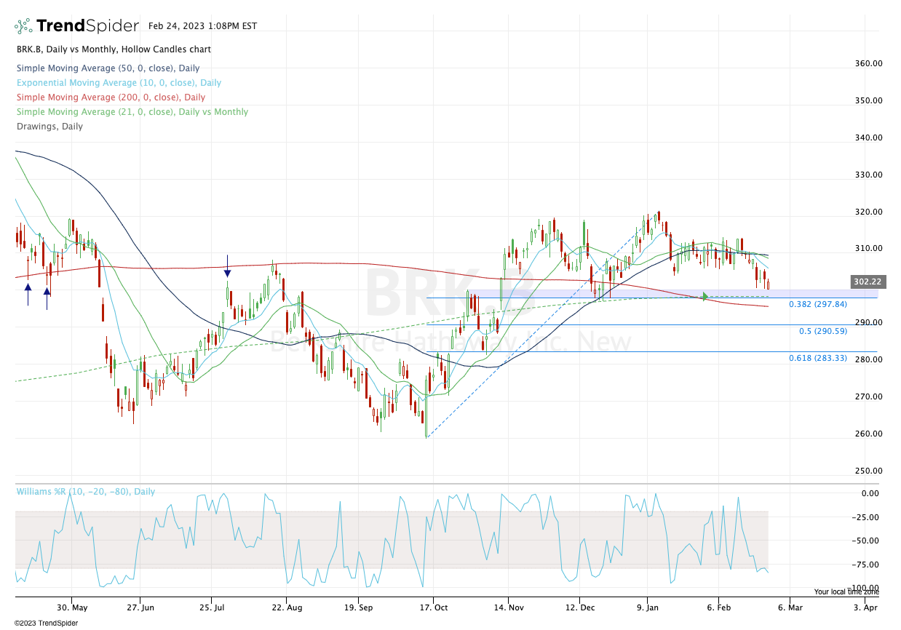Select the Exponential Moving Average 10 legend
Image resolution: width=901 pixels, height=630 pixels.
point(119,83)
